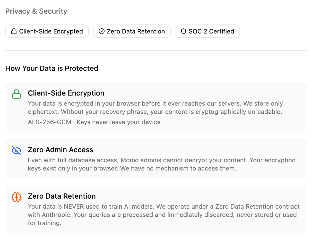The height and width of the screenshot is (238, 312).
Task: Click the "Privacy & Security" heading
Action: coord(36,11)
